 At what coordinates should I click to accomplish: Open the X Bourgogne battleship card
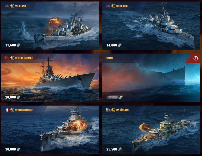pyautogui.click(x=50, y=130)
